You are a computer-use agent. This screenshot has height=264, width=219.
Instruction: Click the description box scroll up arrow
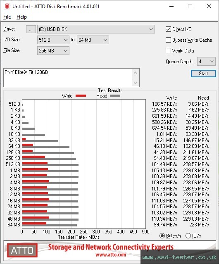[x=136, y=73]
